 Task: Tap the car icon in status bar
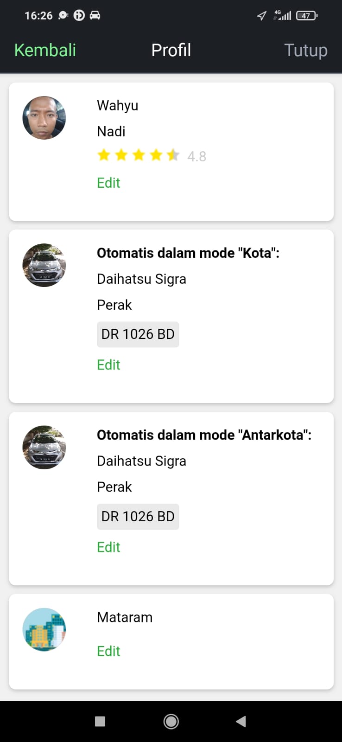click(95, 15)
